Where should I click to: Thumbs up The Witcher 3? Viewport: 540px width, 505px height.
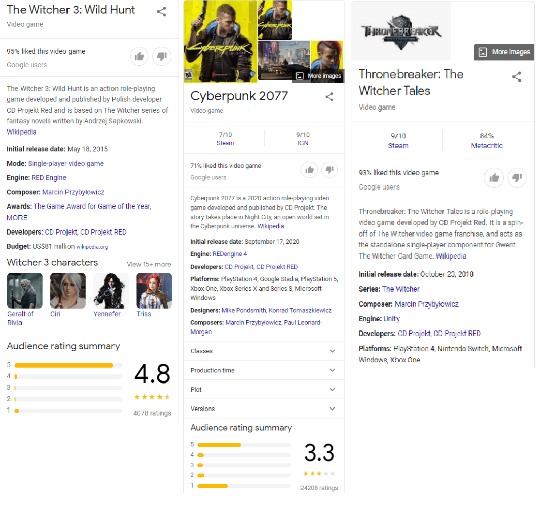pos(139,57)
